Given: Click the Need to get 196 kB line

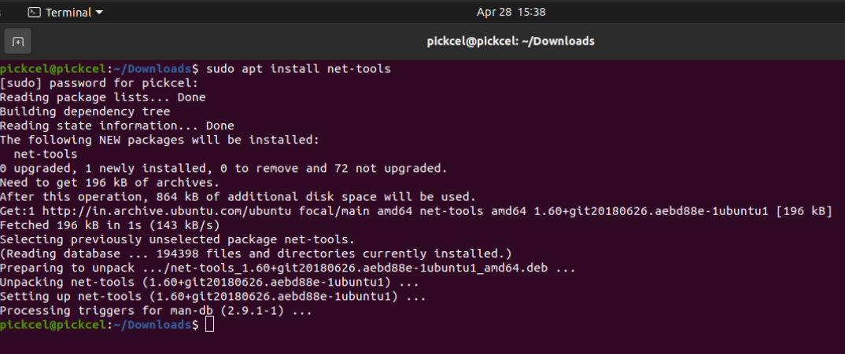Looking at the screenshot, I should tap(110, 182).
